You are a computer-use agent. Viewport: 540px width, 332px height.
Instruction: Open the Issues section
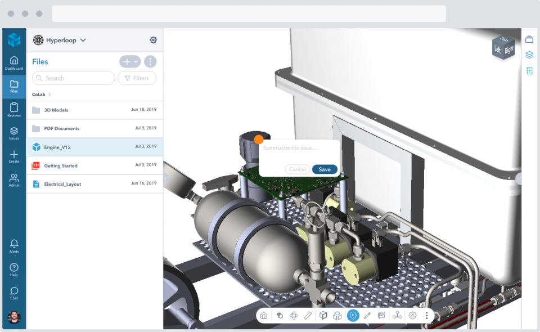click(13, 133)
